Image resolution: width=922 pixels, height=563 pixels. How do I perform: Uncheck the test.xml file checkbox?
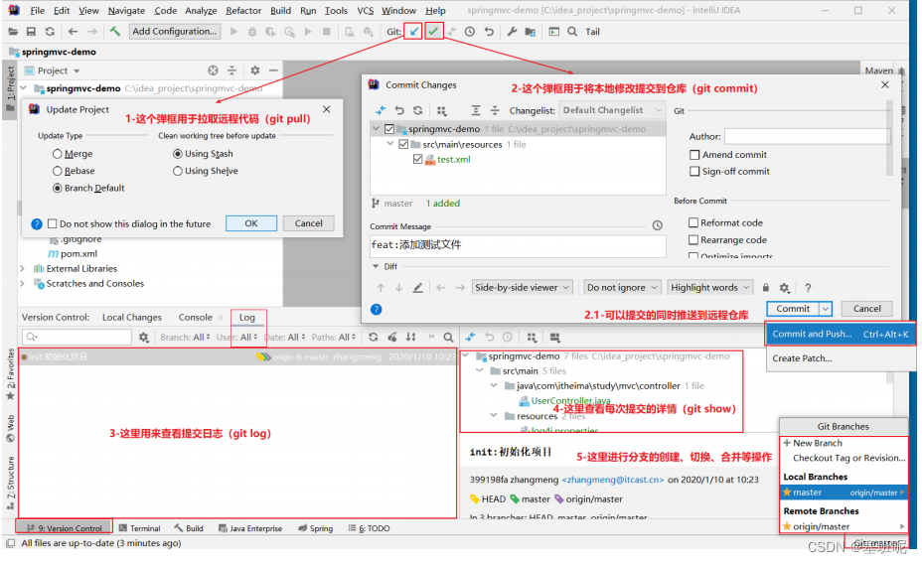click(x=417, y=159)
